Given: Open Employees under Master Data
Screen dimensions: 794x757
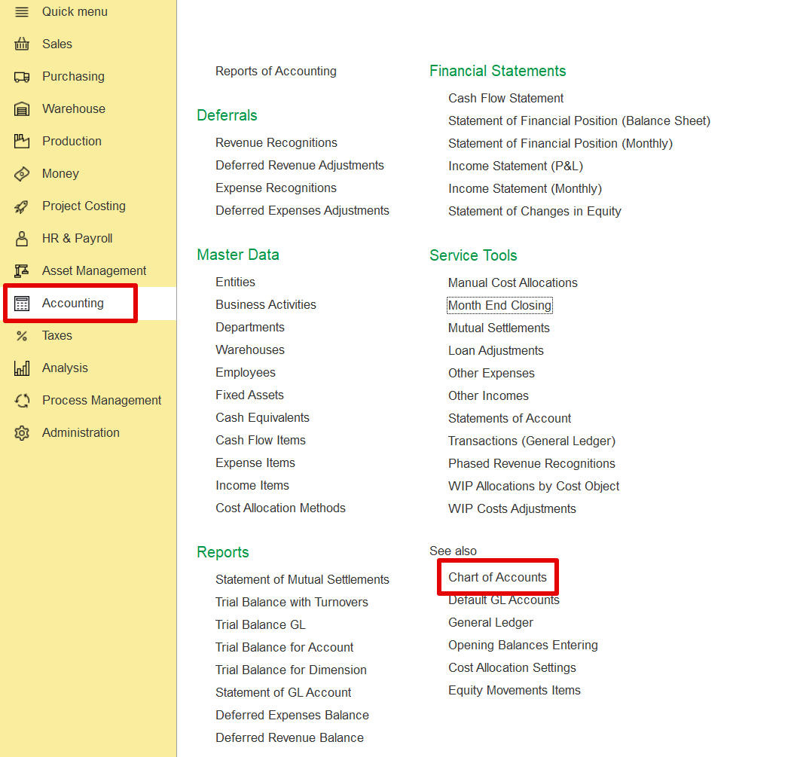Looking at the screenshot, I should tap(246, 373).
